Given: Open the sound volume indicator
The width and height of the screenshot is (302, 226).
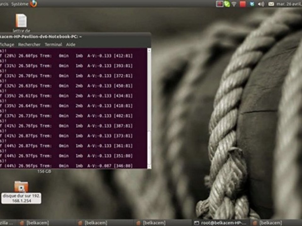Looking at the screenshot, I should [x=261, y=4].
